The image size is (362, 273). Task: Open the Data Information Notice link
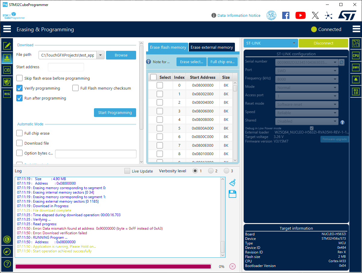tap(239, 15)
